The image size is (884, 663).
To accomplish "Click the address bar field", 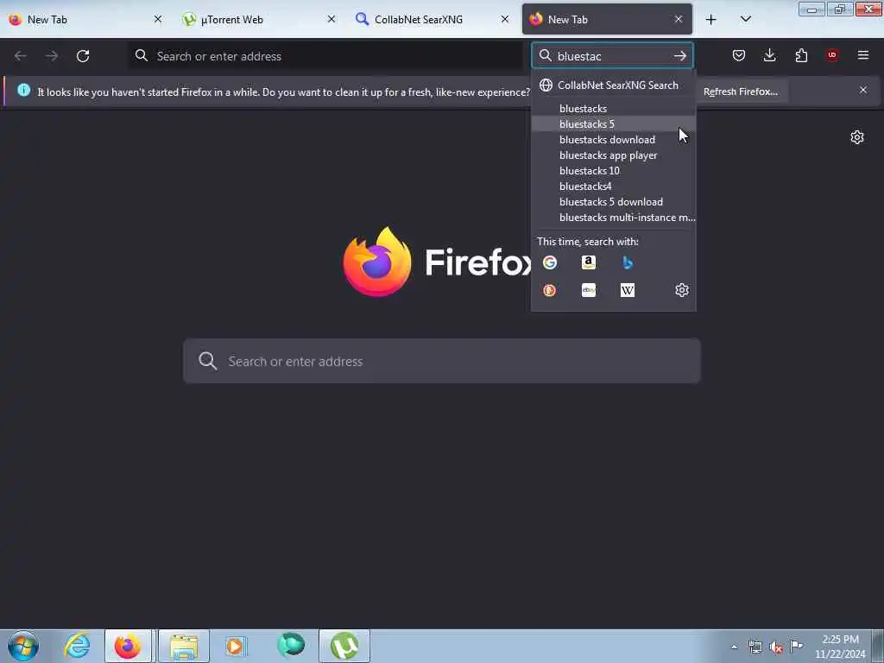I will click(325, 56).
